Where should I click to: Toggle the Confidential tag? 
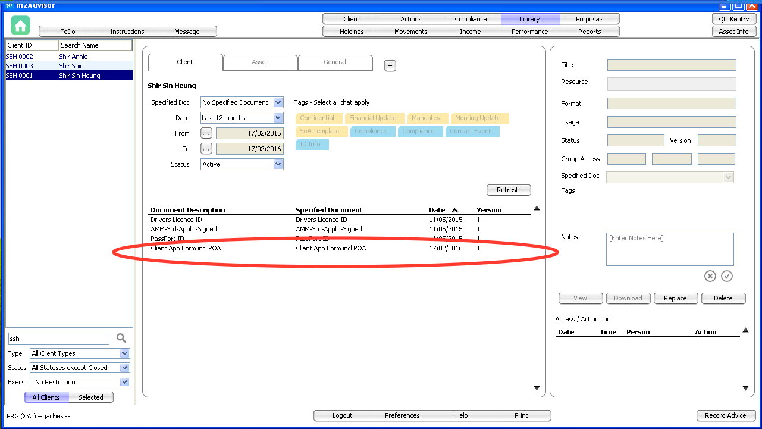click(317, 118)
